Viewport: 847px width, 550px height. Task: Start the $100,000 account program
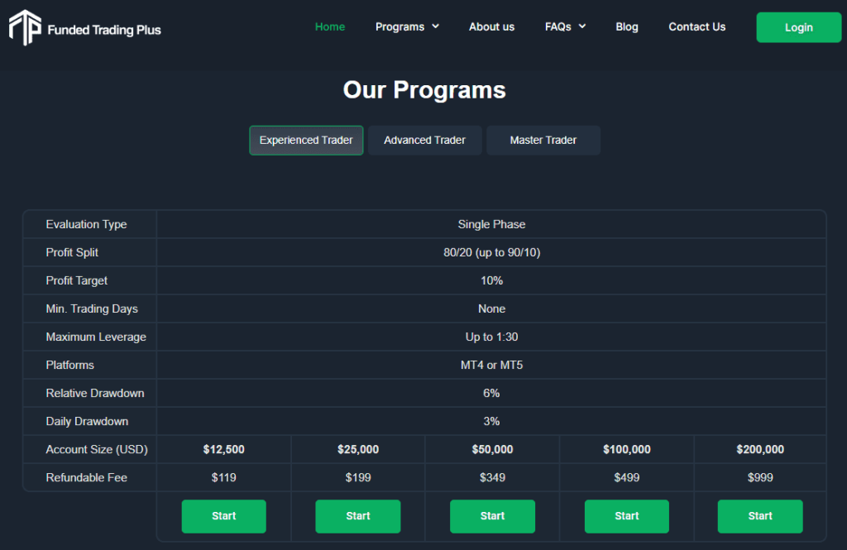pyautogui.click(x=627, y=516)
